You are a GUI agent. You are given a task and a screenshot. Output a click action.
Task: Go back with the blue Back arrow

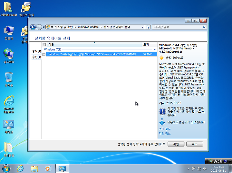click(x=33, y=27)
